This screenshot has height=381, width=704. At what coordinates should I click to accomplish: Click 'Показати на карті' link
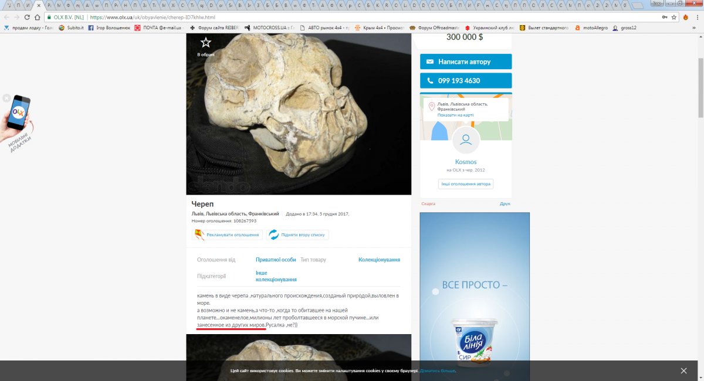point(455,115)
